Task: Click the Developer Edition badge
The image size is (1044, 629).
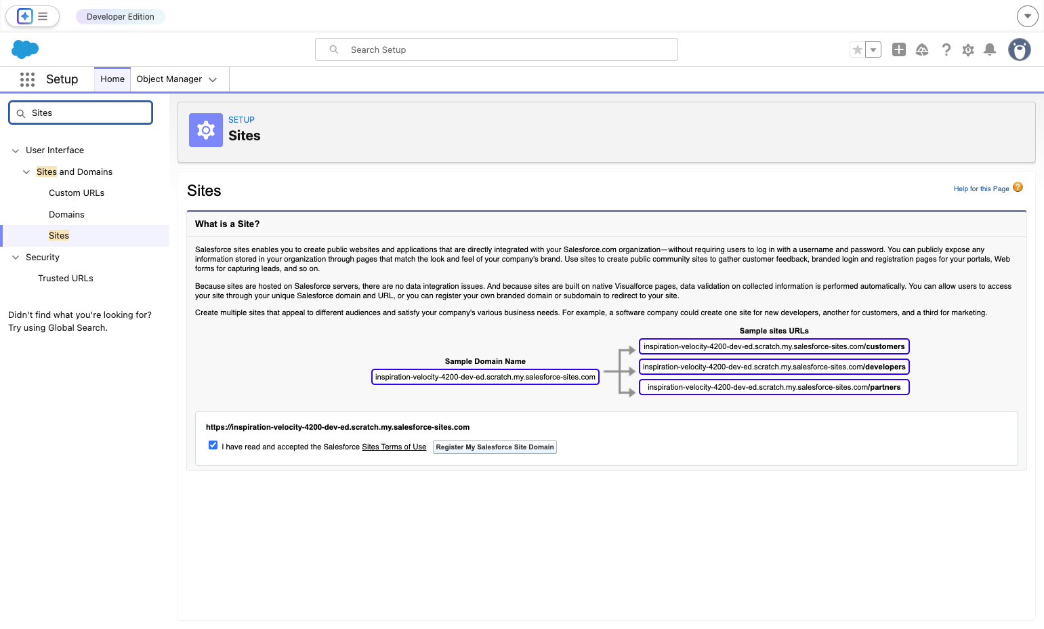Action: (x=121, y=16)
